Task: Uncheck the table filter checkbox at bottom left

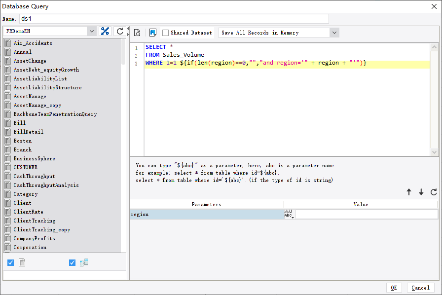Action: point(10,262)
